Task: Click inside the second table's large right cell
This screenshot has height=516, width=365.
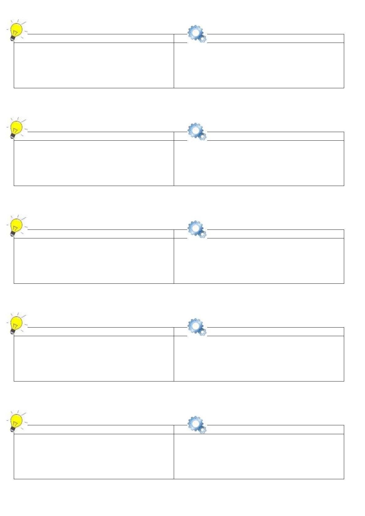Action: tap(259, 163)
